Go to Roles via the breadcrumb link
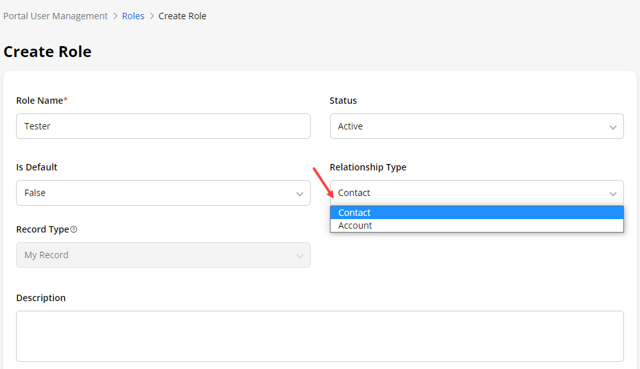This screenshot has height=369, width=640. 133,16
